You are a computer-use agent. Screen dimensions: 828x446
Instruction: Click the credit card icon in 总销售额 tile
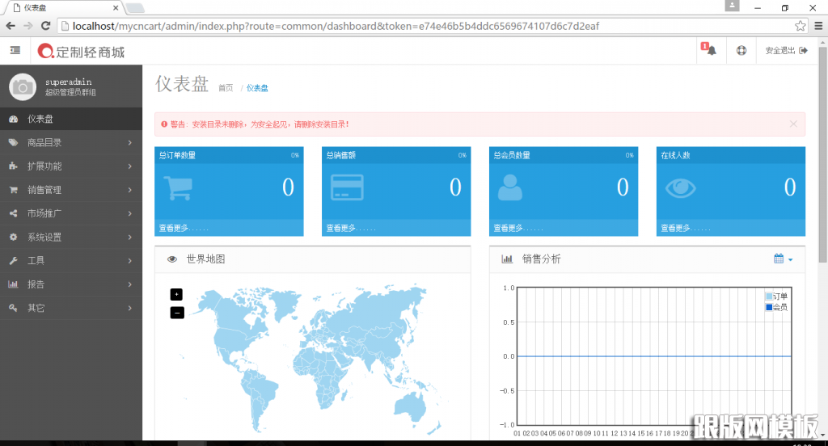tap(347, 187)
